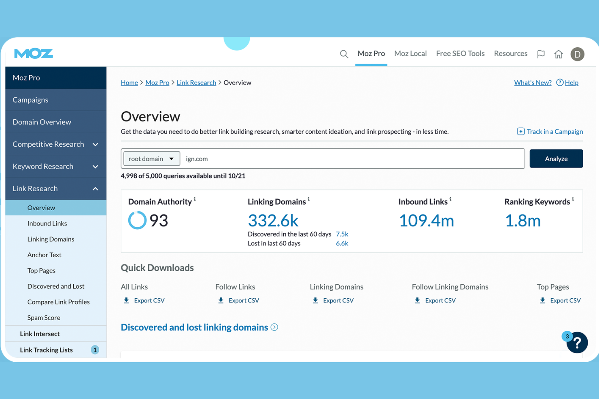
Task: Open the What's New? link
Action: [533, 82]
